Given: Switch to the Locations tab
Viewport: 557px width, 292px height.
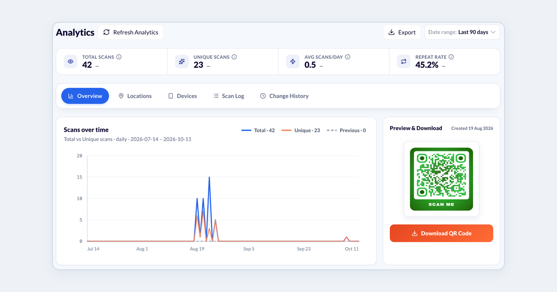Looking at the screenshot, I should click(x=135, y=96).
